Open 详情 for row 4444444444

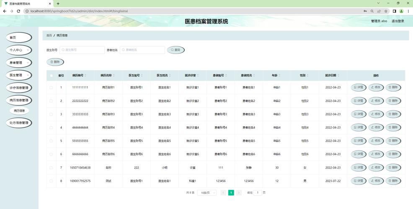[359, 127]
